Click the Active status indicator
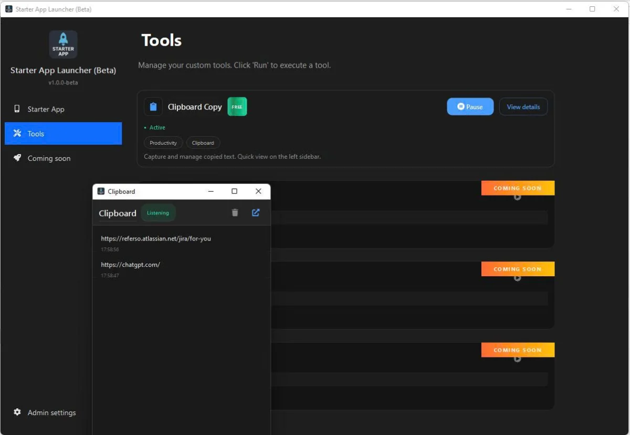Viewport: 630px width, 435px height. coord(154,127)
